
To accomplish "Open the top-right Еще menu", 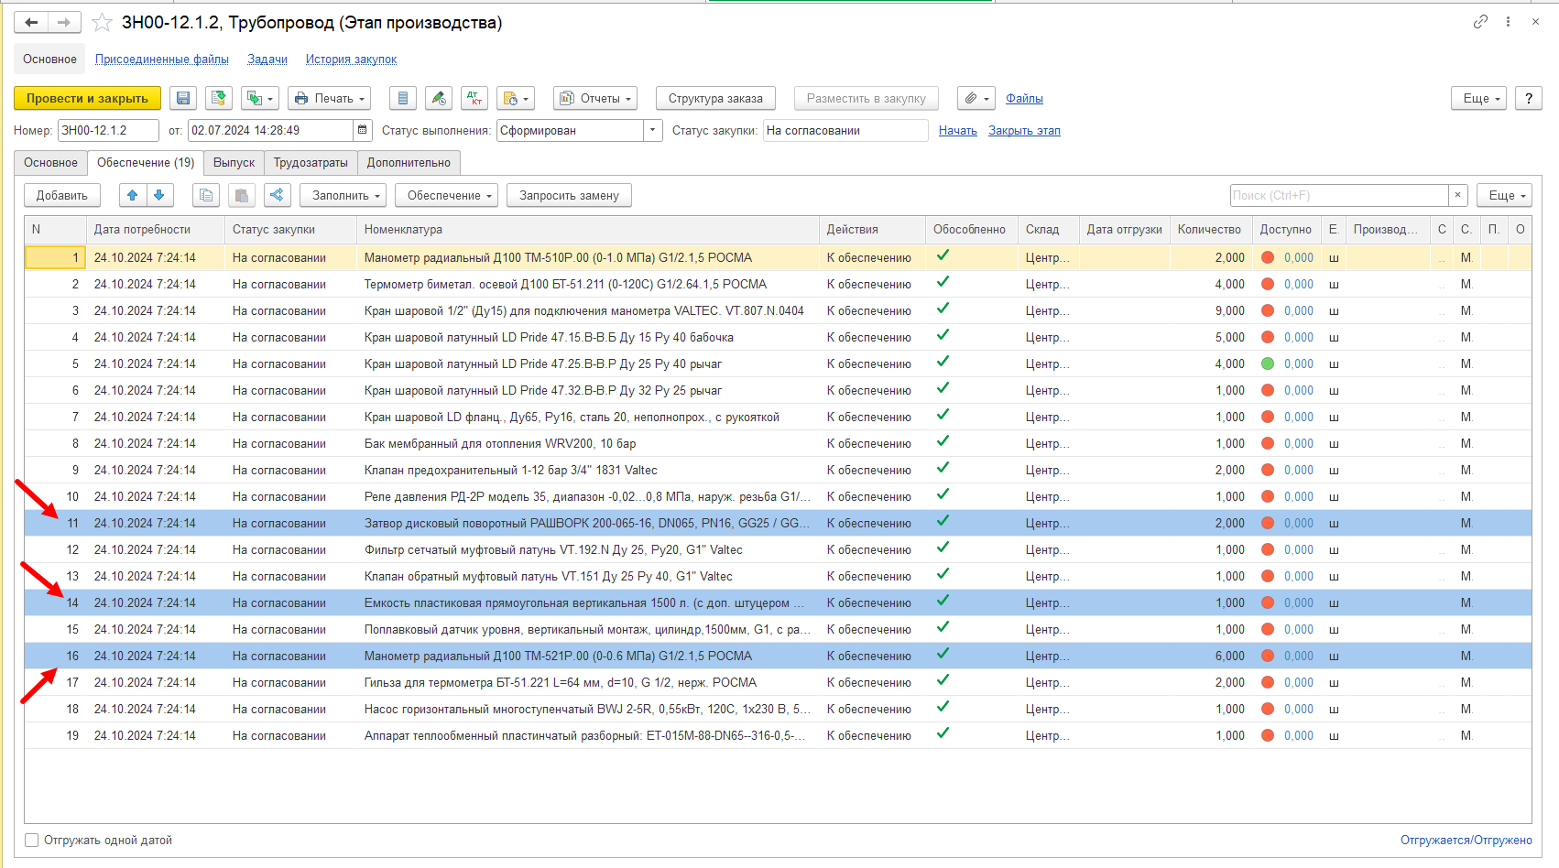I will click(x=1478, y=98).
